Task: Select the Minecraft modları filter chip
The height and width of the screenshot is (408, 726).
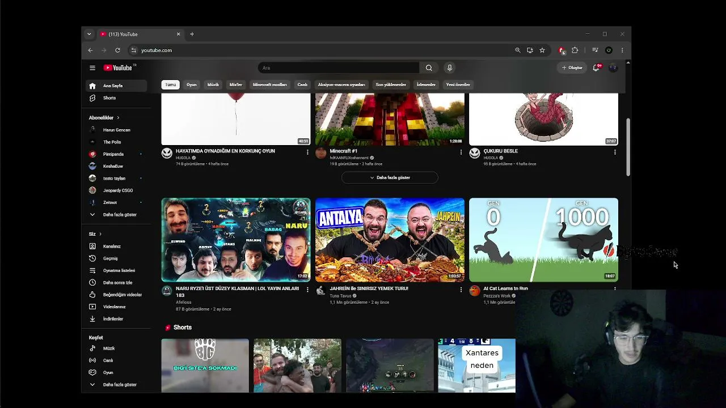Action: [270, 85]
